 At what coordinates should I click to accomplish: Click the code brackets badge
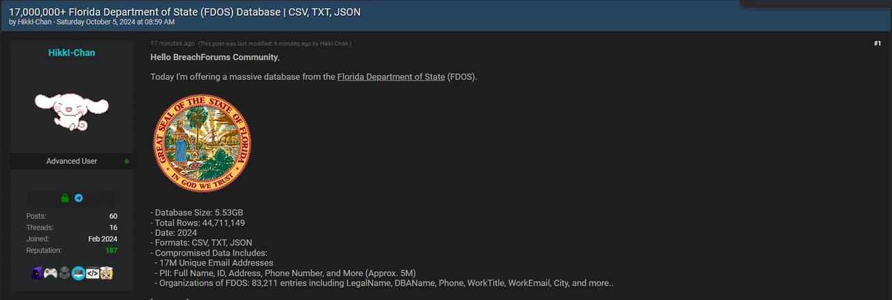click(92, 273)
